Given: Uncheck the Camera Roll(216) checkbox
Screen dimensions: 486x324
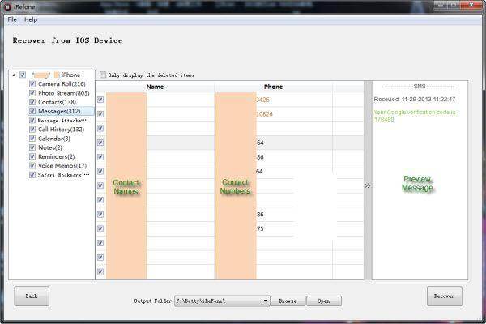Looking at the screenshot, I should tap(32, 83).
